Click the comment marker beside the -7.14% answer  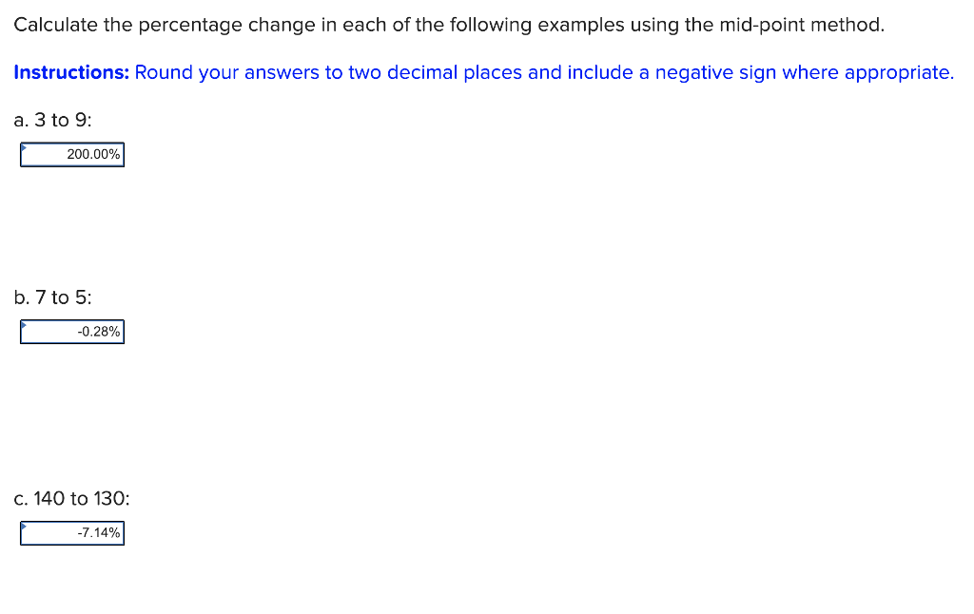(24, 526)
